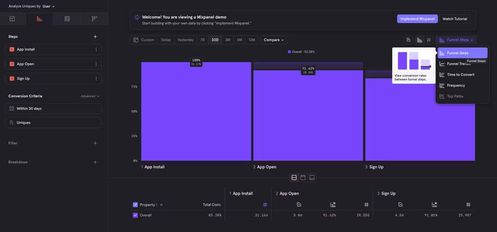Select the 12M date range
This screenshot has height=232, width=497.
point(252,40)
